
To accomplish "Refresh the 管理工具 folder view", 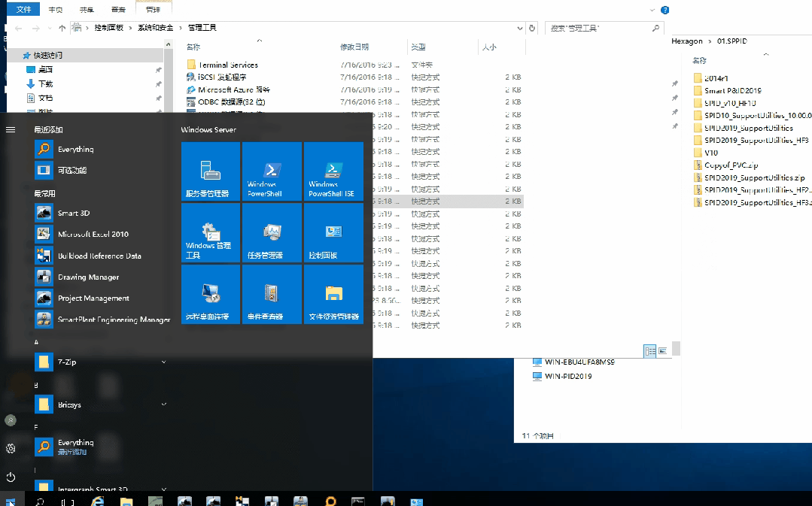I will pos(532,28).
